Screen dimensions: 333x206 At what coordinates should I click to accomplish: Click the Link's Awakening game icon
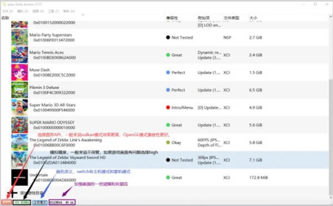[19, 142]
